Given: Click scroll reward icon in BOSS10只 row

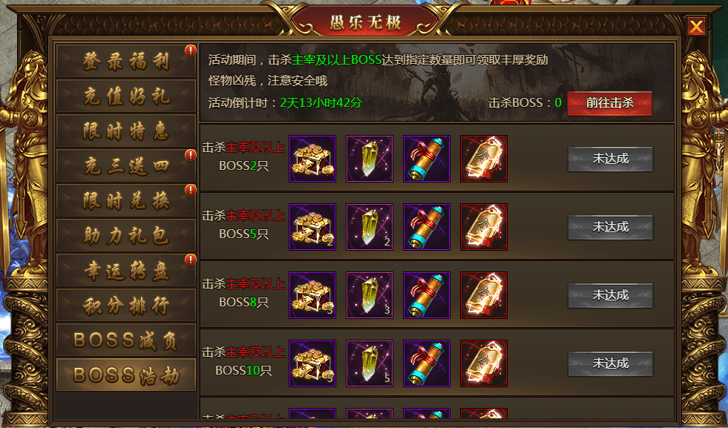Looking at the screenshot, I should pyautogui.click(x=427, y=363).
